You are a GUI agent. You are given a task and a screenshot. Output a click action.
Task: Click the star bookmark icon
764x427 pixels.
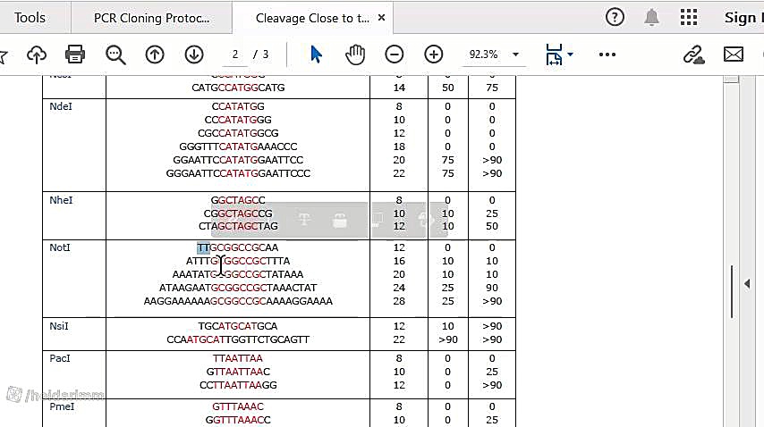3,55
